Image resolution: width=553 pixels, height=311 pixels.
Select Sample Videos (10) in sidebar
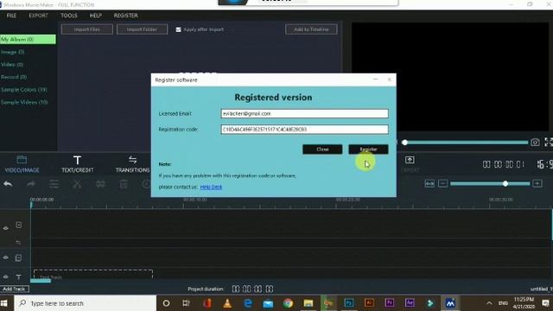point(24,102)
